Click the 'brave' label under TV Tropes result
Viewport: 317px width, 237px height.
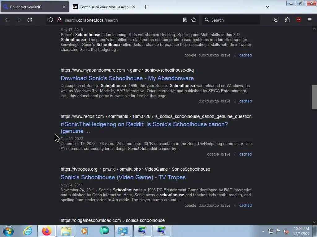click(x=226, y=205)
